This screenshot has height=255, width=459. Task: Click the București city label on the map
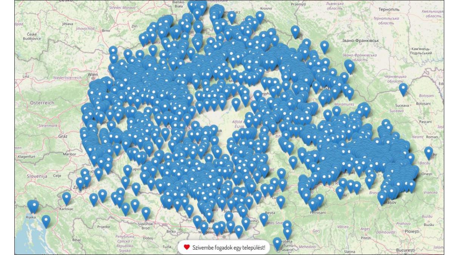coord(405,250)
